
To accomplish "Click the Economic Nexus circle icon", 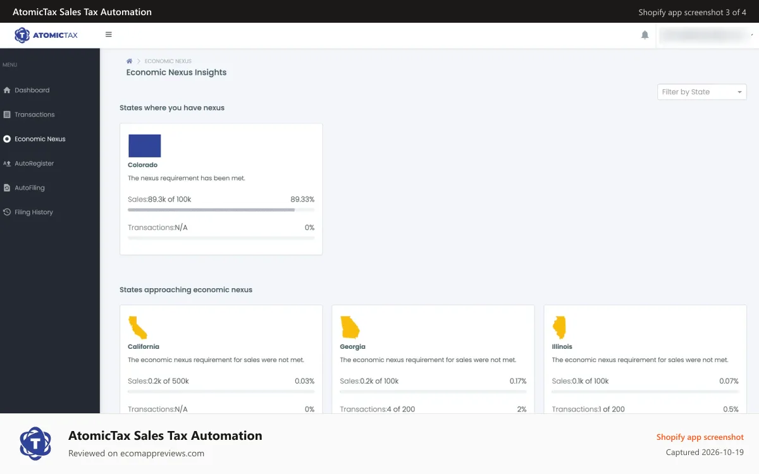I will point(7,139).
